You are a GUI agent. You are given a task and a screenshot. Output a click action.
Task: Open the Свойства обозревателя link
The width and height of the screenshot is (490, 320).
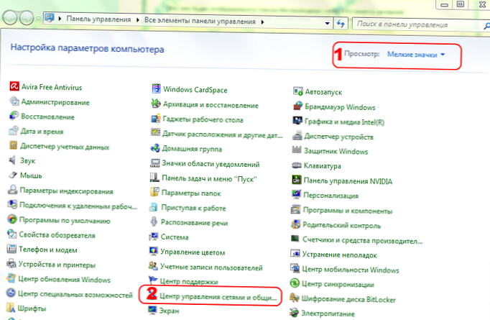[x=57, y=235]
